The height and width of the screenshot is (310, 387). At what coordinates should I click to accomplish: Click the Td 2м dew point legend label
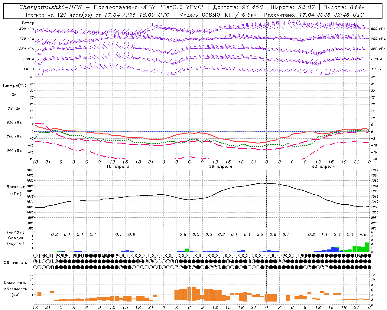click(x=14, y=108)
